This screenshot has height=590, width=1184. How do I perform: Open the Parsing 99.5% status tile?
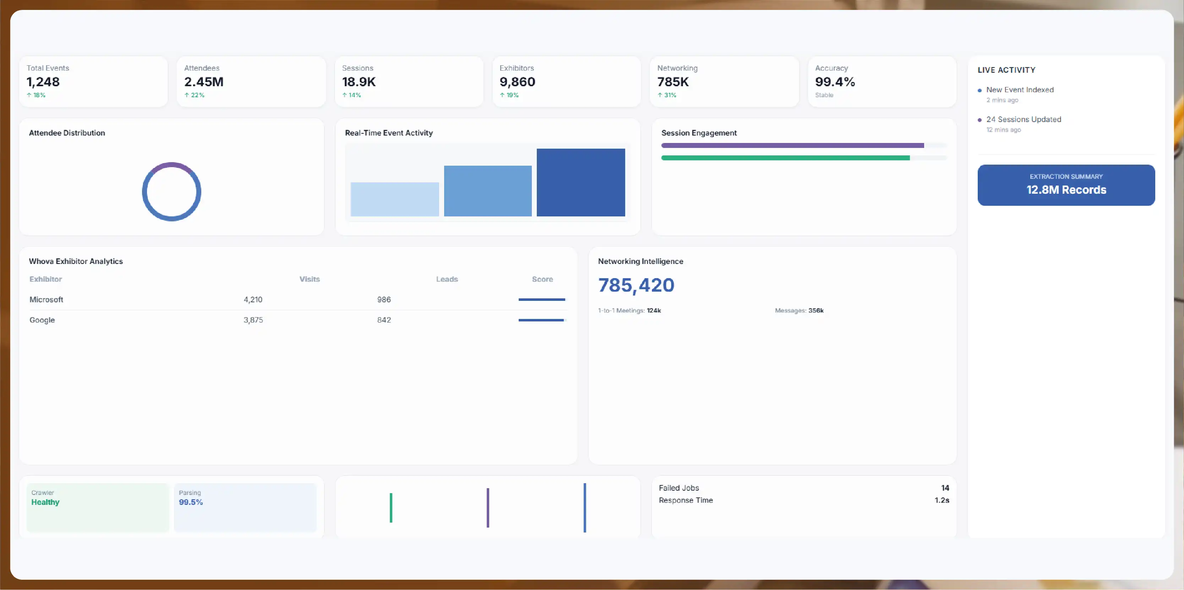(245, 507)
